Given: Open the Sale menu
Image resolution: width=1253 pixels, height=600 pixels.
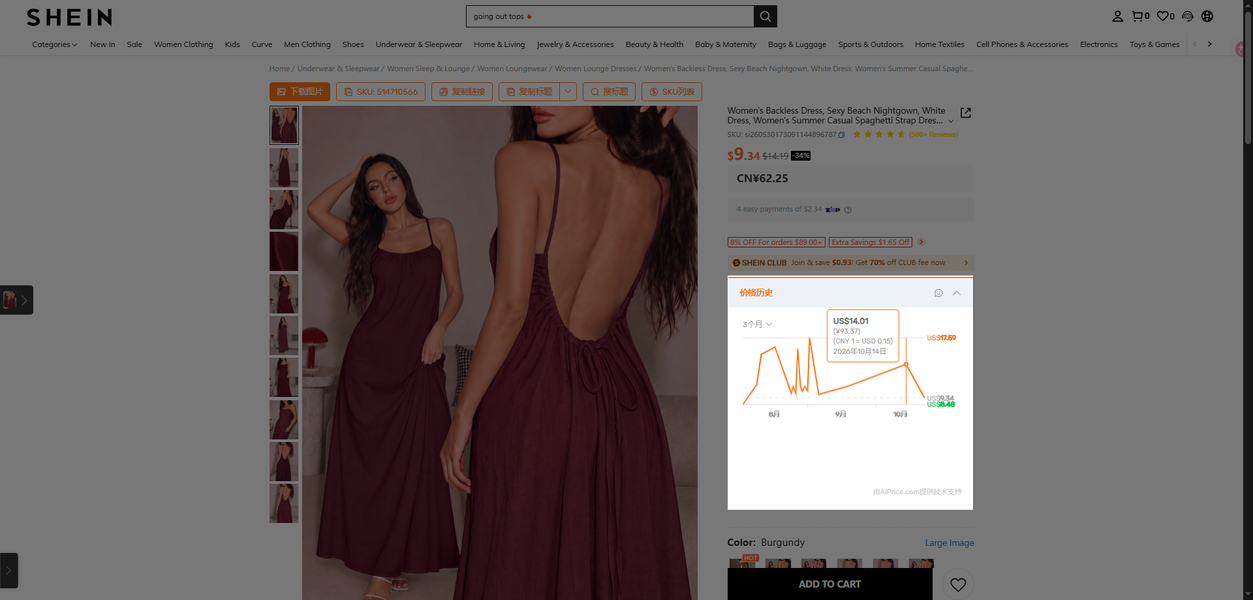Looking at the screenshot, I should pyautogui.click(x=134, y=44).
